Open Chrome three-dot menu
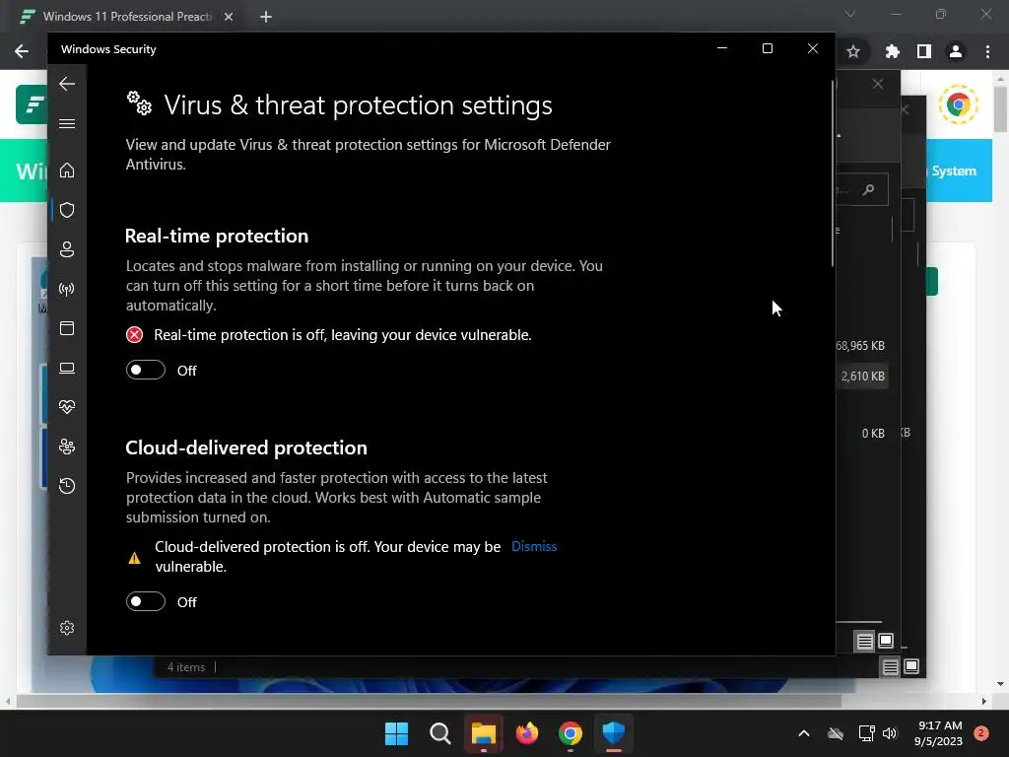The height and width of the screenshot is (757, 1009). (987, 51)
